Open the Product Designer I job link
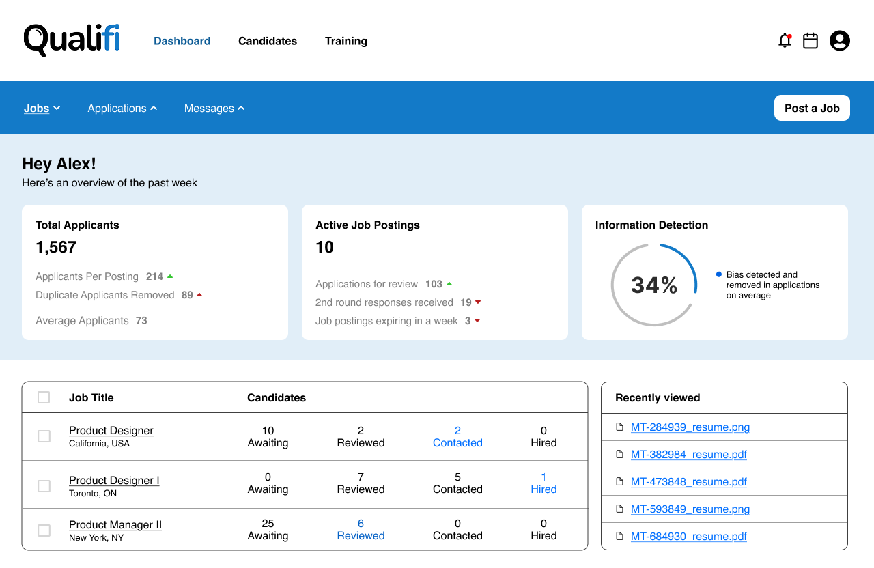 pos(114,481)
